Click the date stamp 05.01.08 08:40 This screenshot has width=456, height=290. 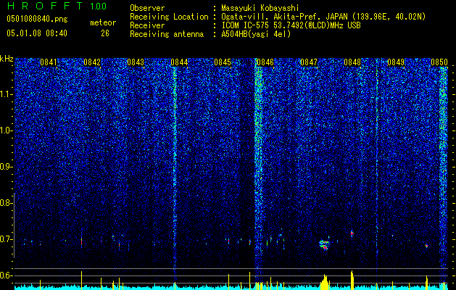pyautogui.click(x=37, y=33)
